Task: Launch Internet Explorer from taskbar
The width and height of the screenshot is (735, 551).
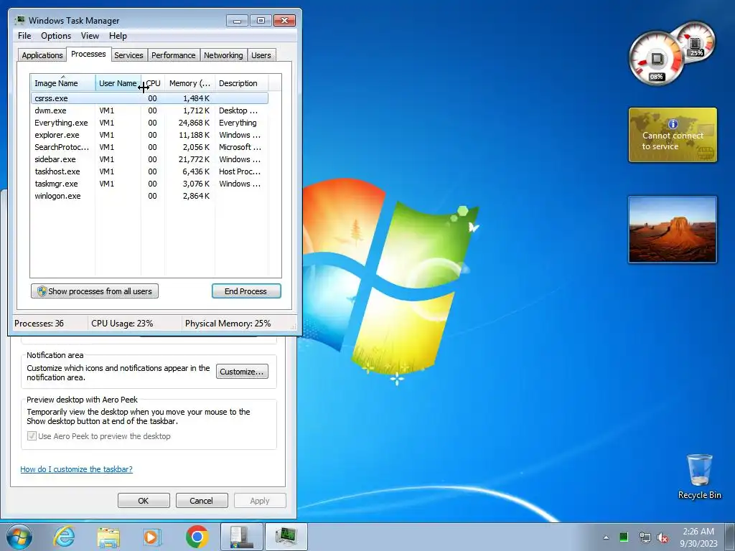Action: pos(64,537)
